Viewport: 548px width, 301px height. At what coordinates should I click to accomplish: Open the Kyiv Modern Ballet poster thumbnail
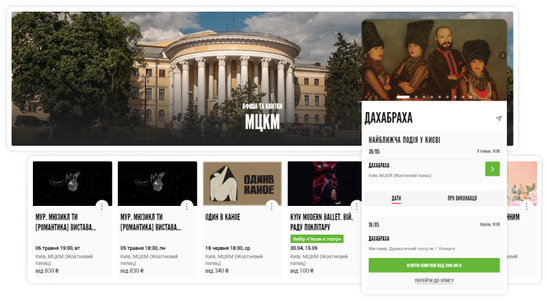[324, 183]
